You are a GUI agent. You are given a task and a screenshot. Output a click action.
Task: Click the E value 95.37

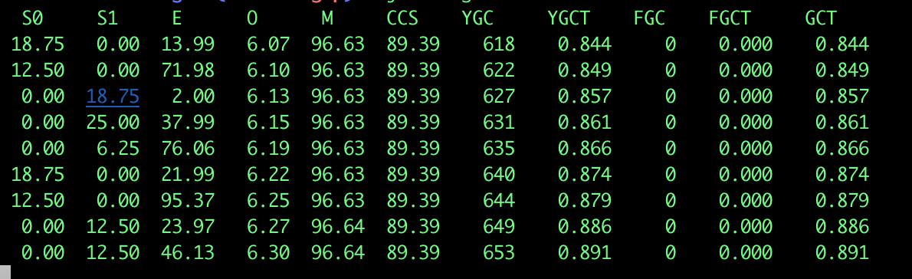(188, 200)
